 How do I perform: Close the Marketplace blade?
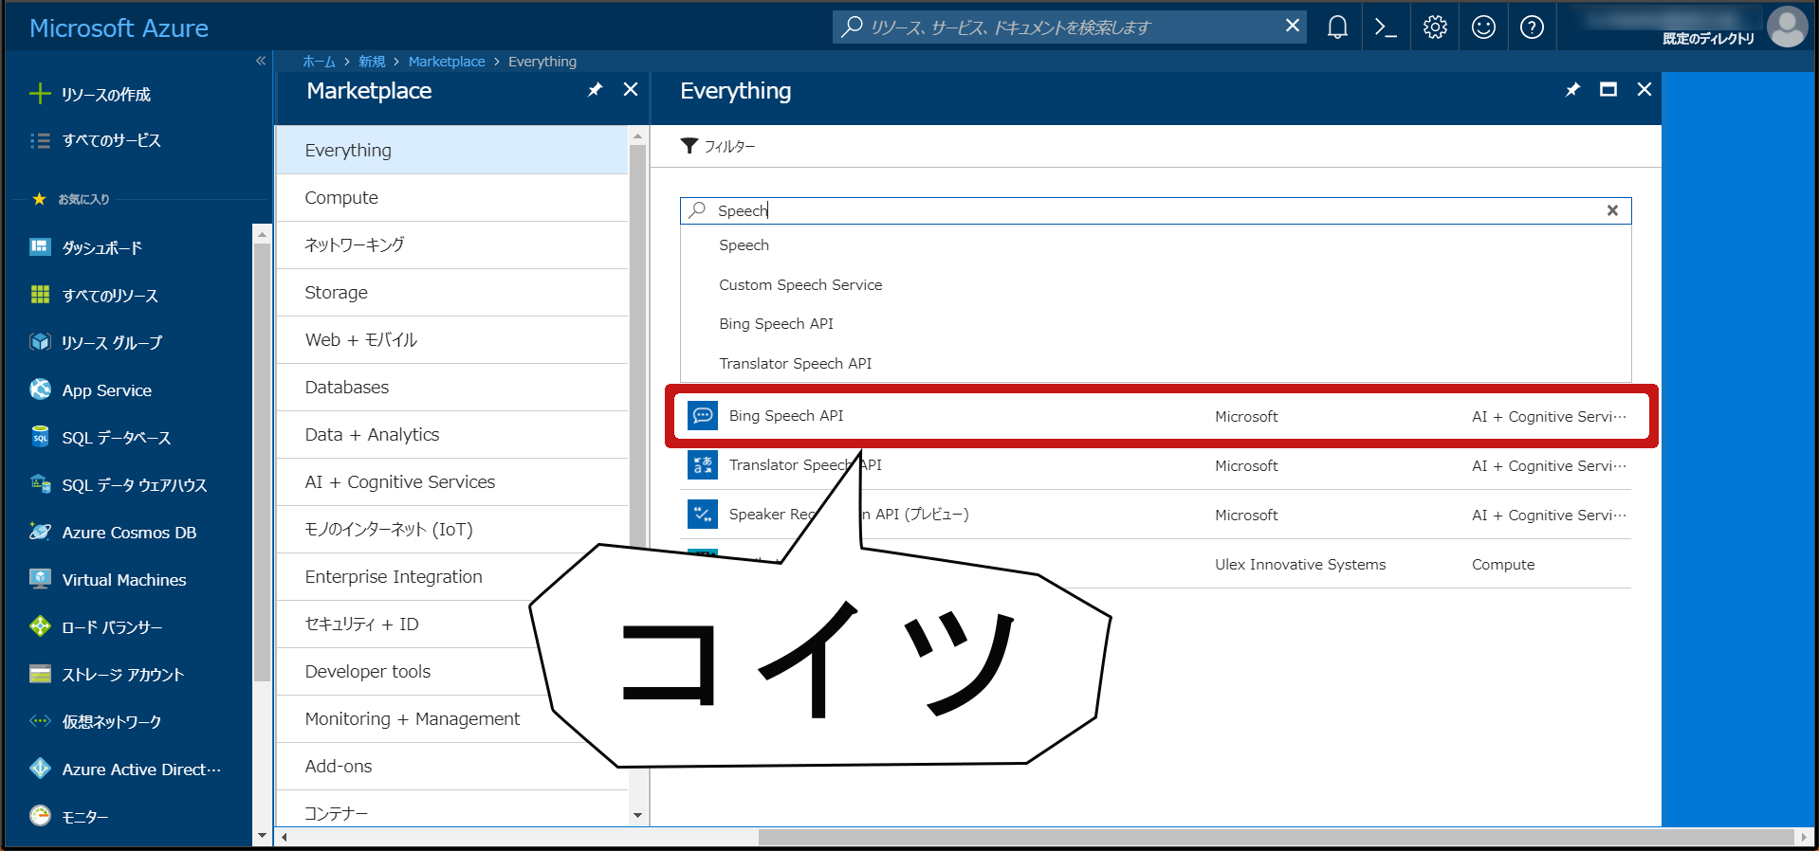click(x=631, y=89)
